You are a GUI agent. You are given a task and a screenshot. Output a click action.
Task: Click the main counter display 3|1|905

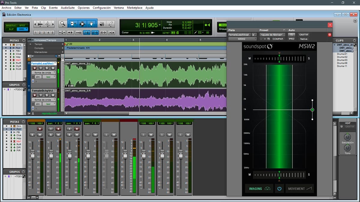pyautogui.click(x=146, y=25)
